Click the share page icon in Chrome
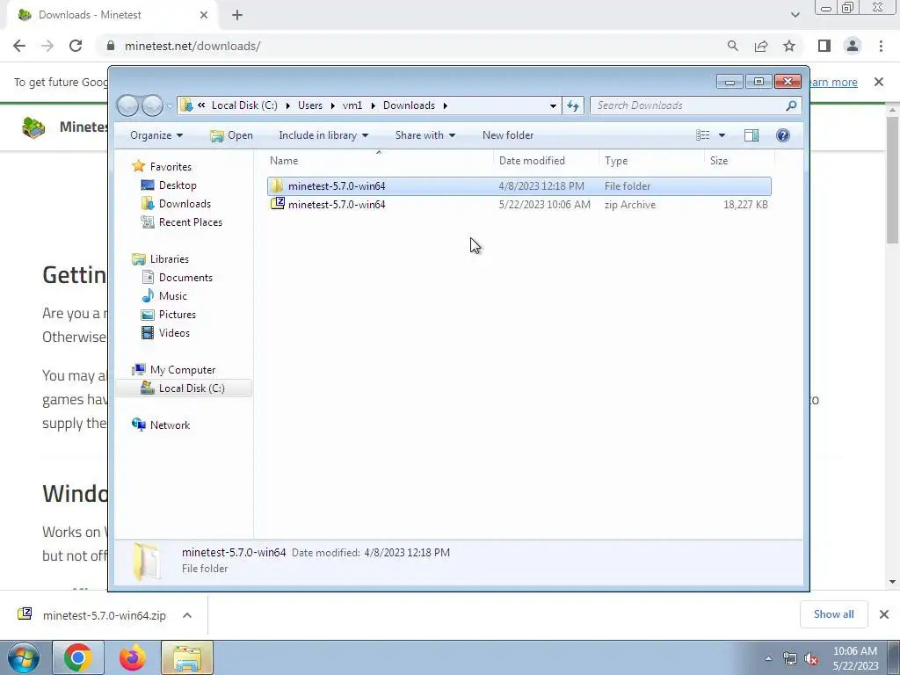The height and width of the screenshot is (675, 900). [x=761, y=46]
